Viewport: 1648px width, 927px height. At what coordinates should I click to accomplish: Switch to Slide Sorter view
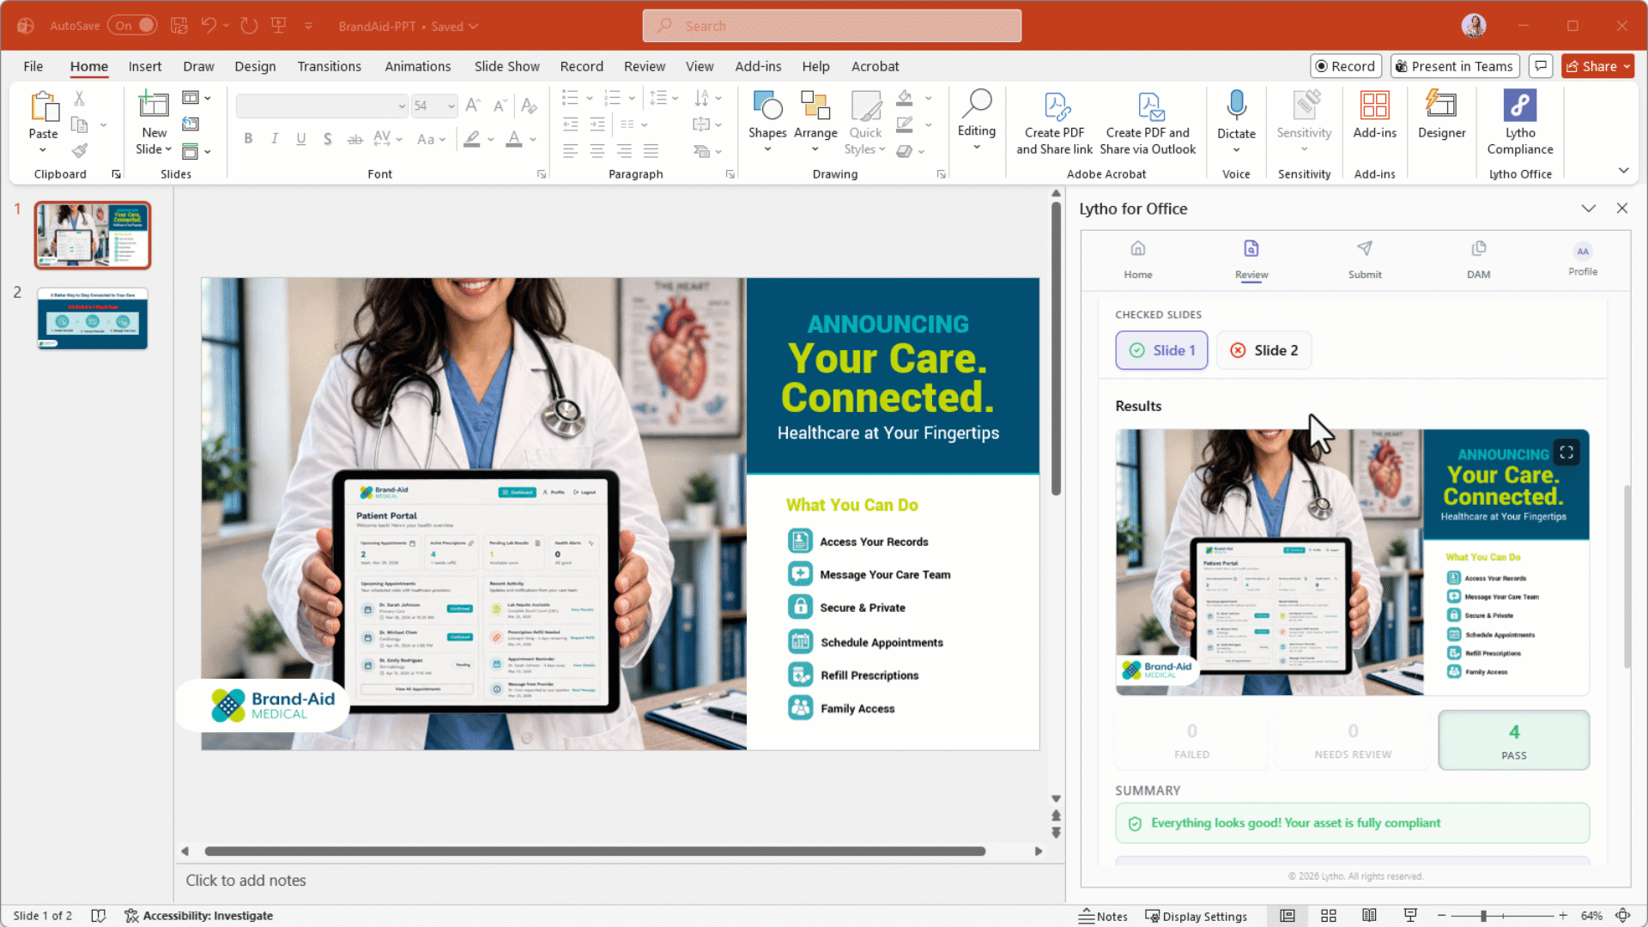(1329, 916)
